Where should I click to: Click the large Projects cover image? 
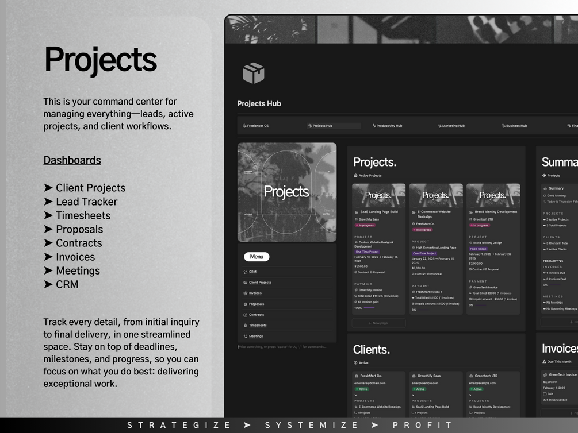(x=287, y=192)
